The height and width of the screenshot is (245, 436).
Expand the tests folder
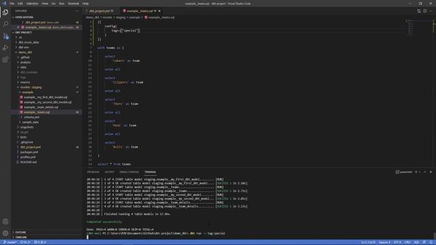point(23,137)
